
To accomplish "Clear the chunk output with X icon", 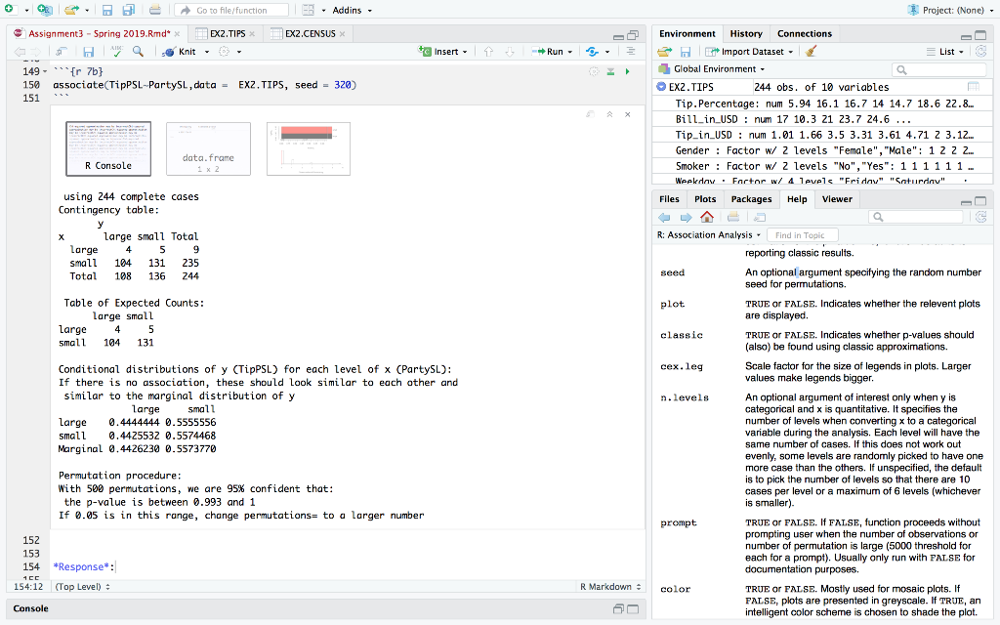I will pos(628,115).
